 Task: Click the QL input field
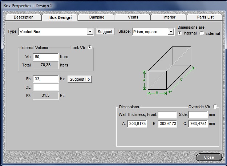tap(46, 87)
